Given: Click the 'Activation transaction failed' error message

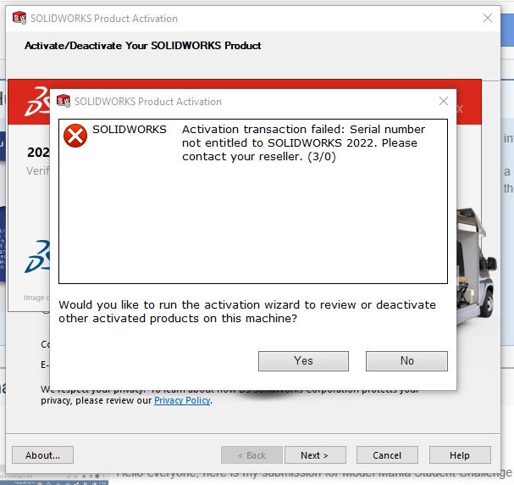Looking at the screenshot, I should [303, 142].
